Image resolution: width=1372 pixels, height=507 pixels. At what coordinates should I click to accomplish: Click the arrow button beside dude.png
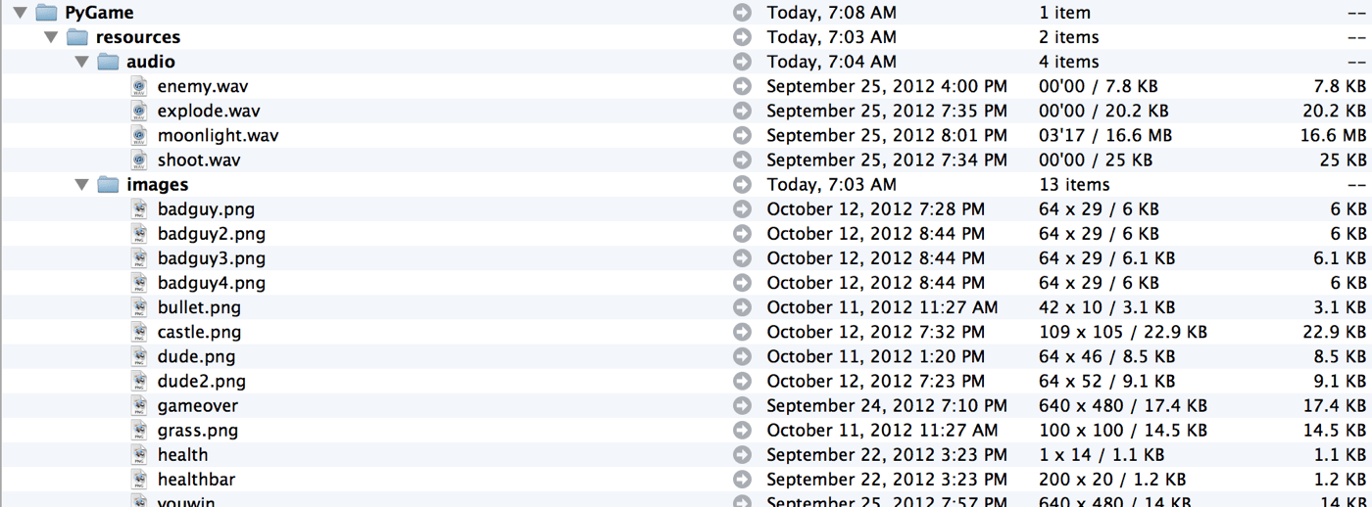click(x=742, y=356)
